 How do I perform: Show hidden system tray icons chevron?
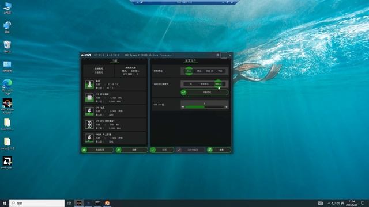(x=329, y=203)
